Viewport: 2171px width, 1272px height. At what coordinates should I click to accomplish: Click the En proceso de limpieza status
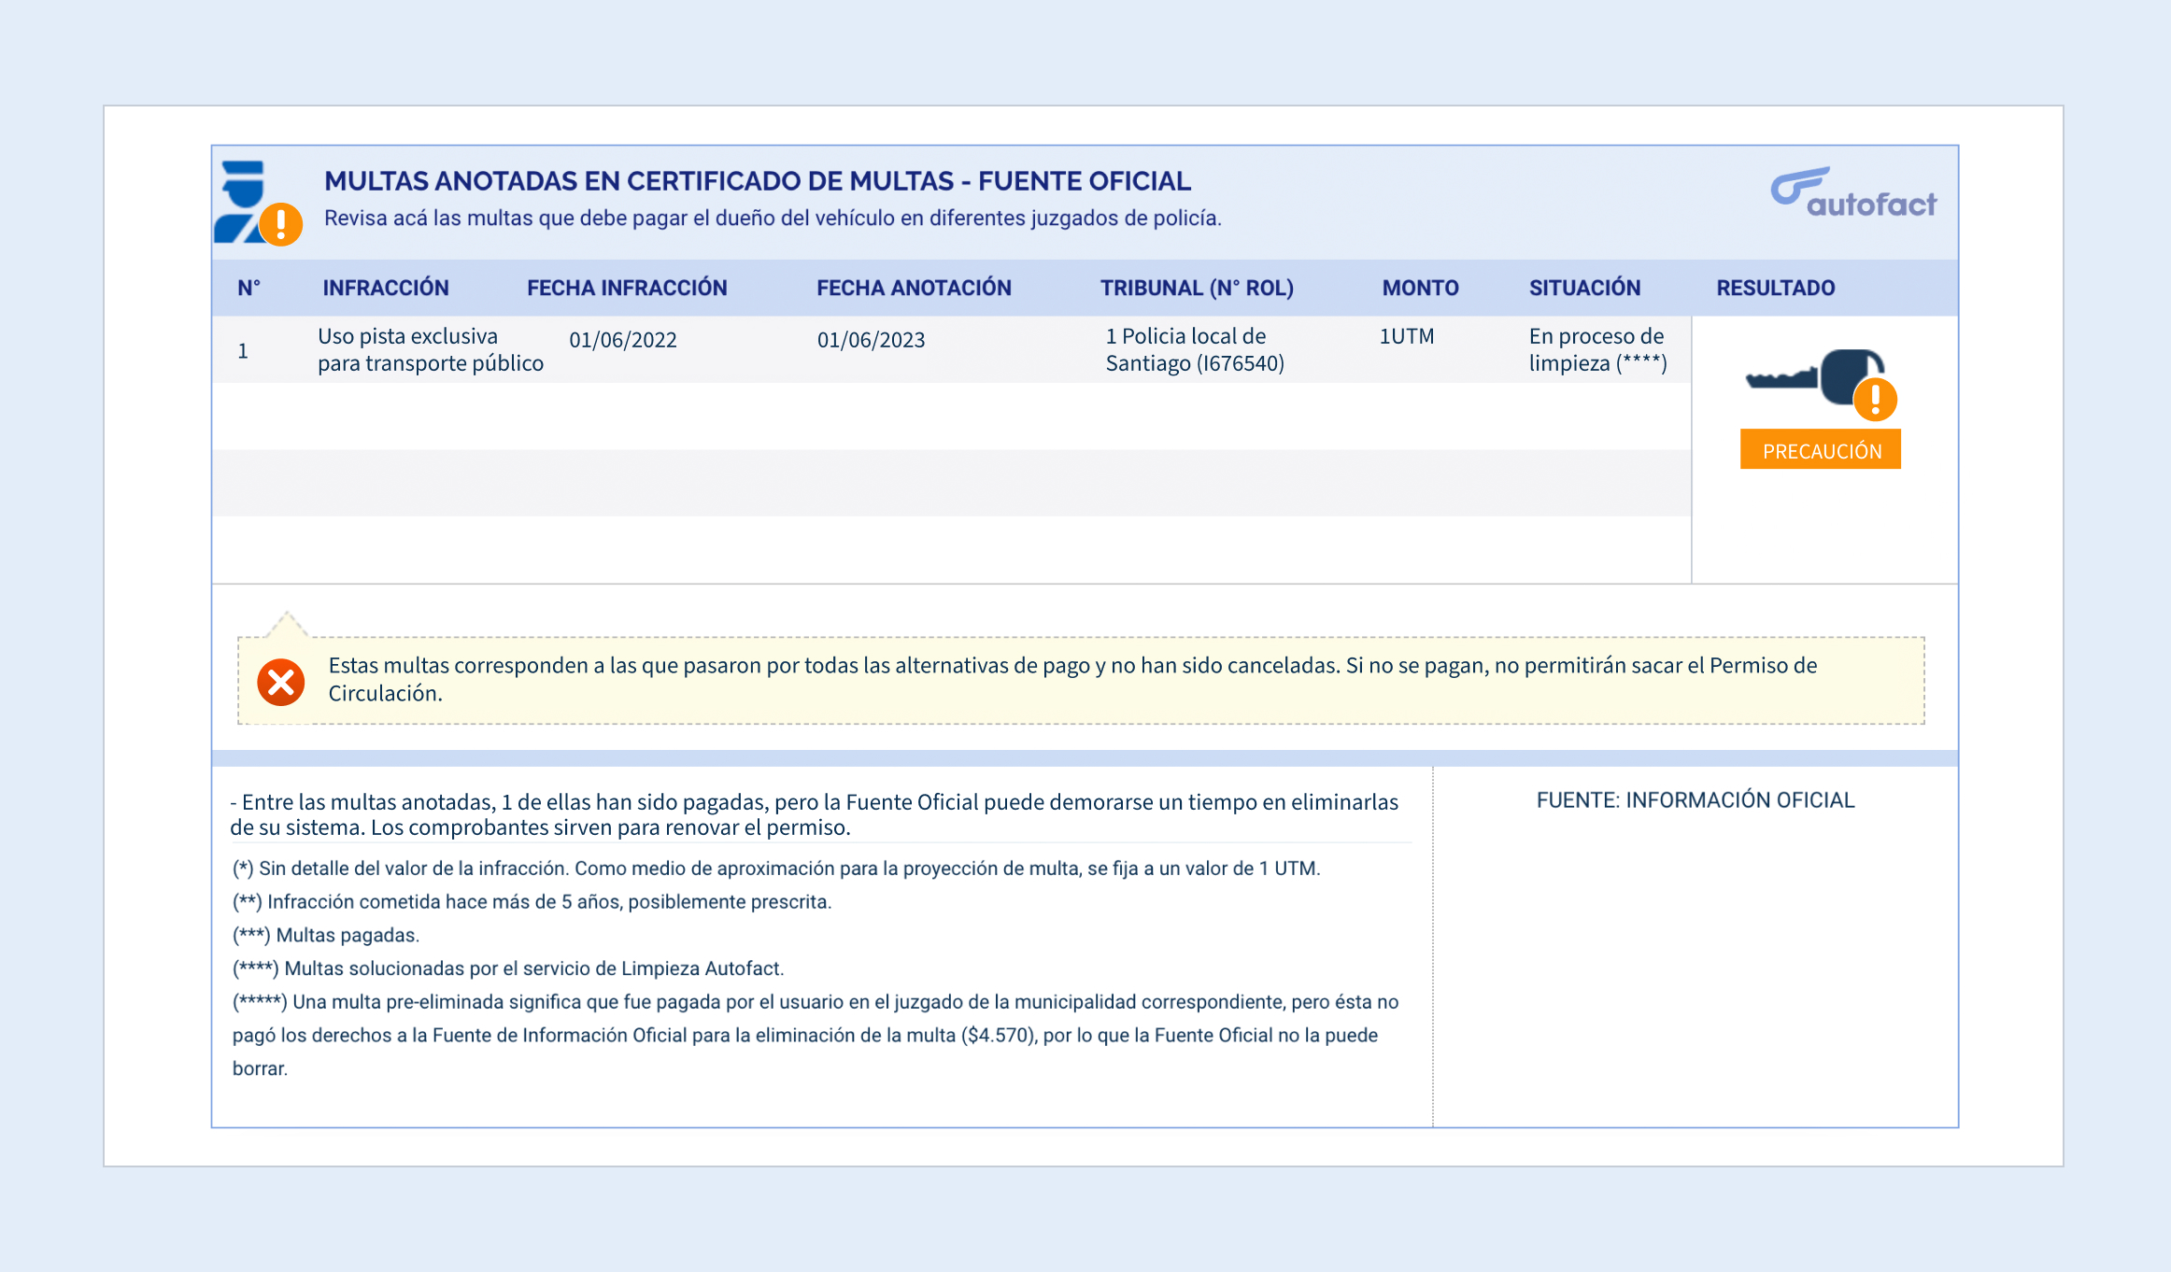click(1596, 349)
